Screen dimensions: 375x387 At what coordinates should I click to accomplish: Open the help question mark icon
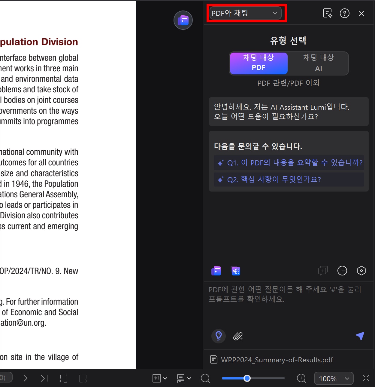point(344,13)
